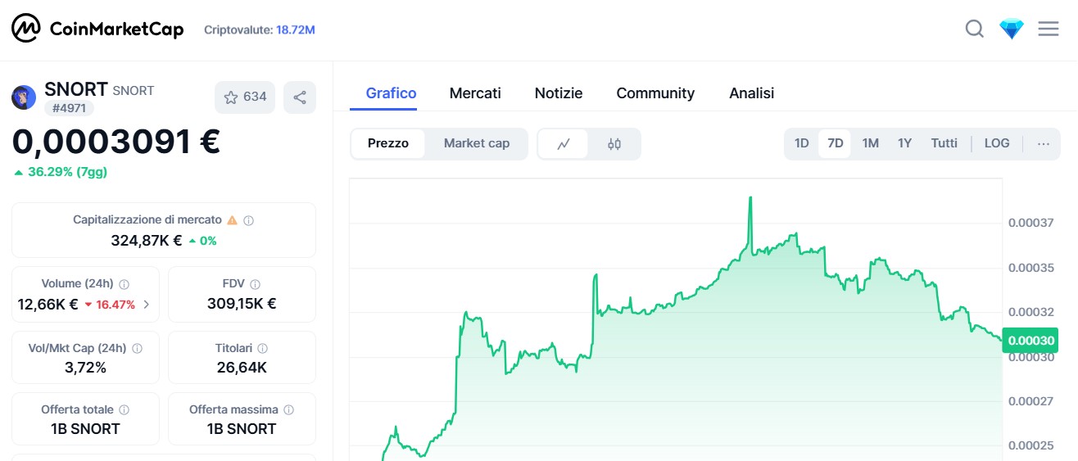Screen dimensions: 1078x461
Task: Click the 3,72% Vol/Mkt Cap value
Action: (x=85, y=368)
